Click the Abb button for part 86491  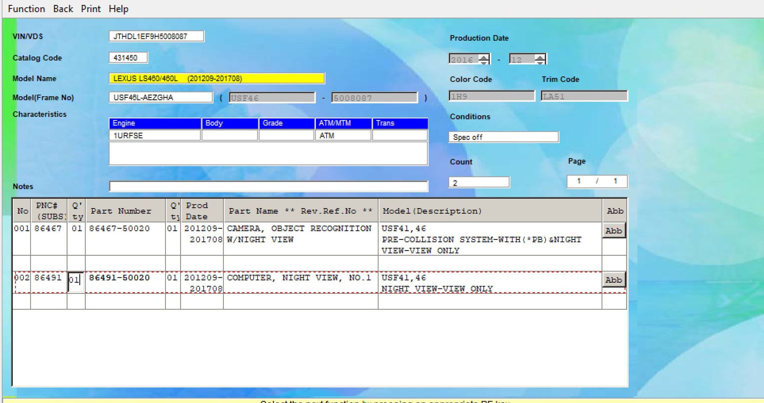tap(613, 280)
